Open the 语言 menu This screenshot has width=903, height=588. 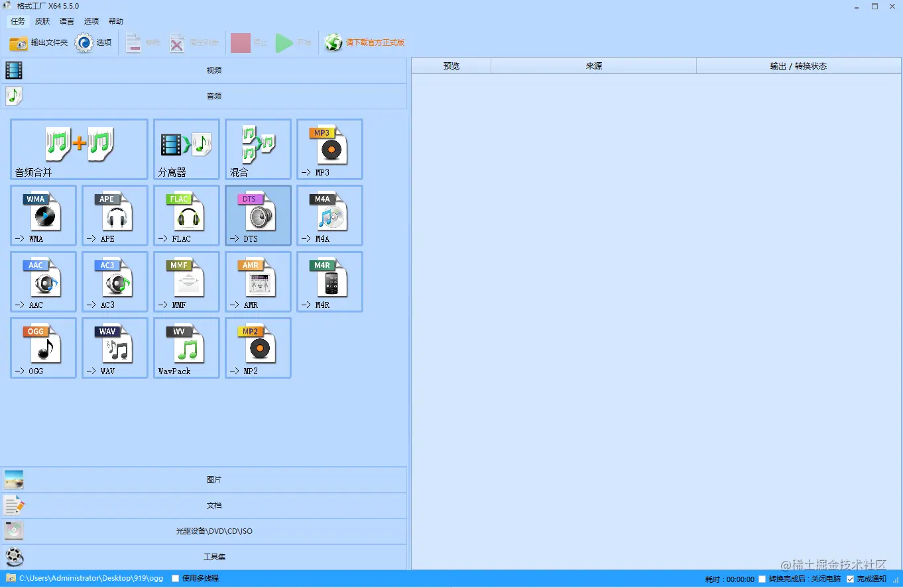[x=67, y=21]
